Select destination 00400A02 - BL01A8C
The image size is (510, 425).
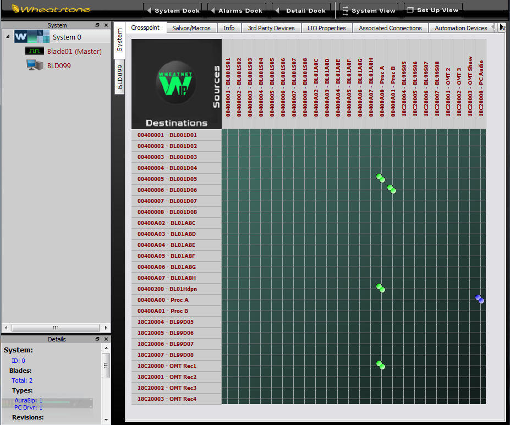(x=177, y=223)
